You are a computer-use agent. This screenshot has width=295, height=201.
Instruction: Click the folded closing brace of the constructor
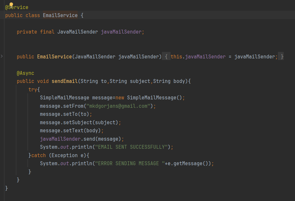(x=282, y=56)
